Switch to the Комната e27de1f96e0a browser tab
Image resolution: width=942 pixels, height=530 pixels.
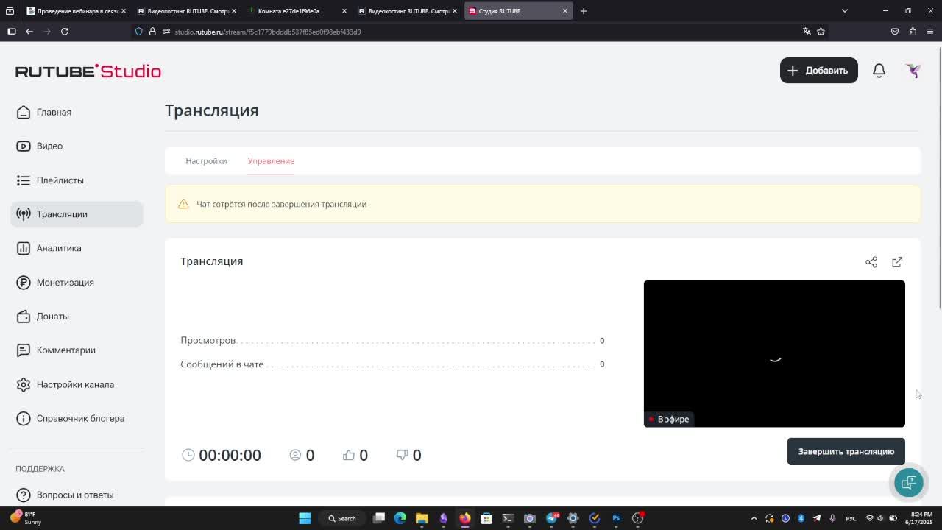click(297, 11)
